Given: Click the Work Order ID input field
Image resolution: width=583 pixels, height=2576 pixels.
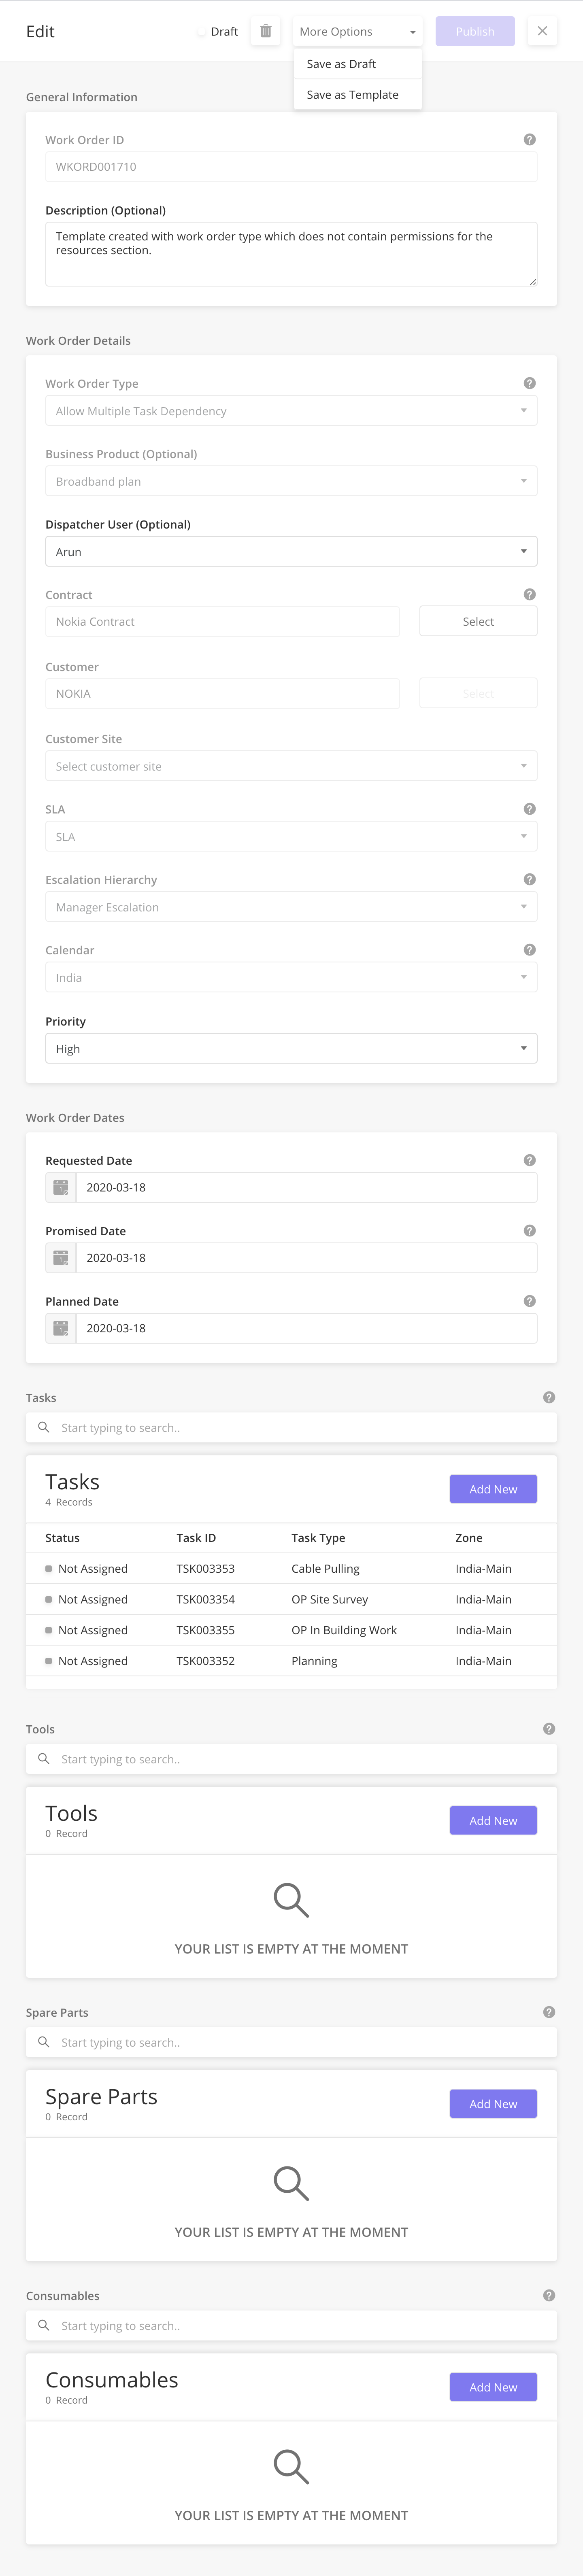Looking at the screenshot, I should point(291,167).
